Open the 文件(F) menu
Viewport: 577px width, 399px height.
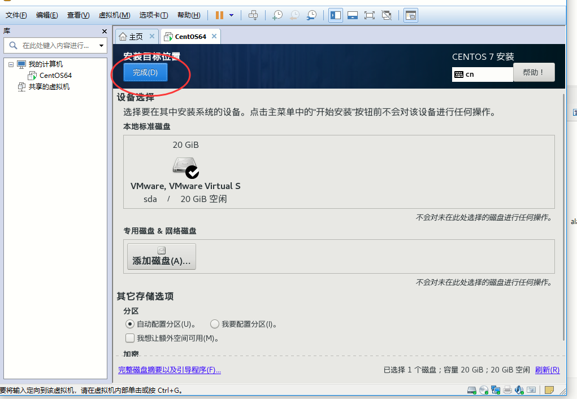(x=16, y=15)
